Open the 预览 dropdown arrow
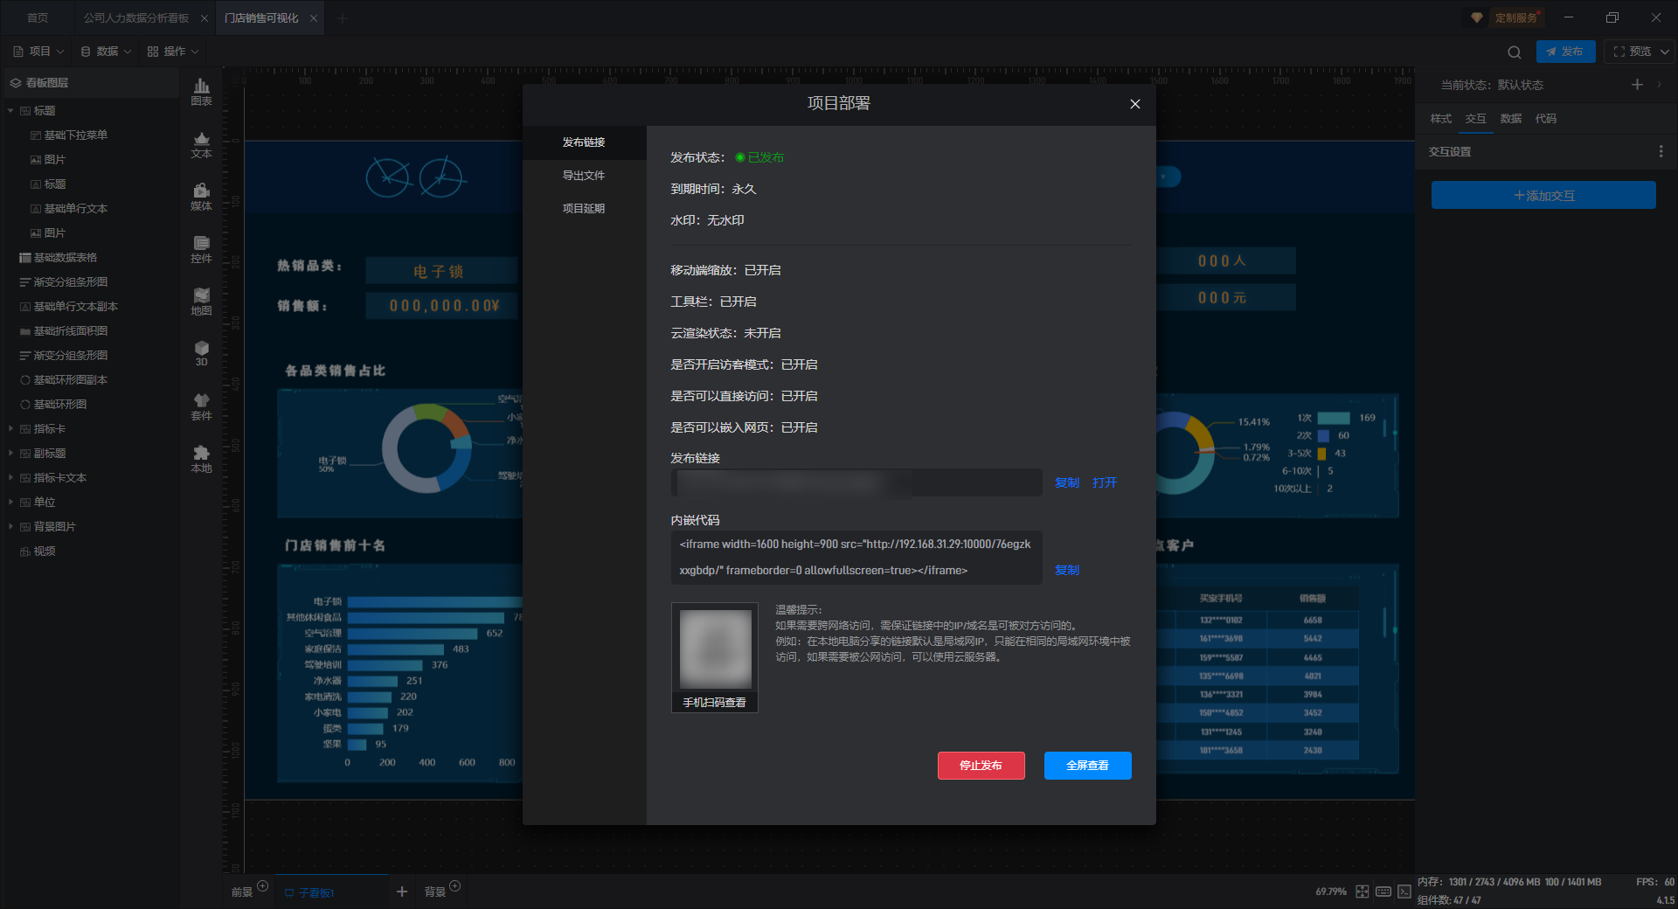This screenshot has height=909, width=1678. [1664, 52]
